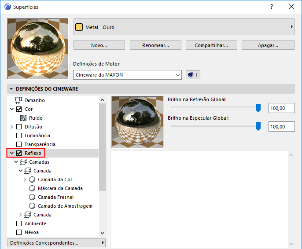302x249 pixels.
Task: Click the Camada Fresnel sphere icon
Action: (x=32, y=197)
